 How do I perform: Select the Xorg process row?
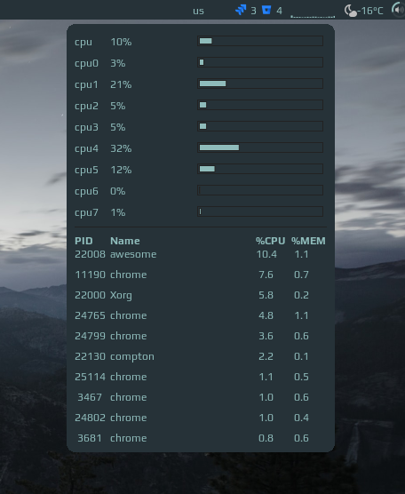[x=201, y=295]
